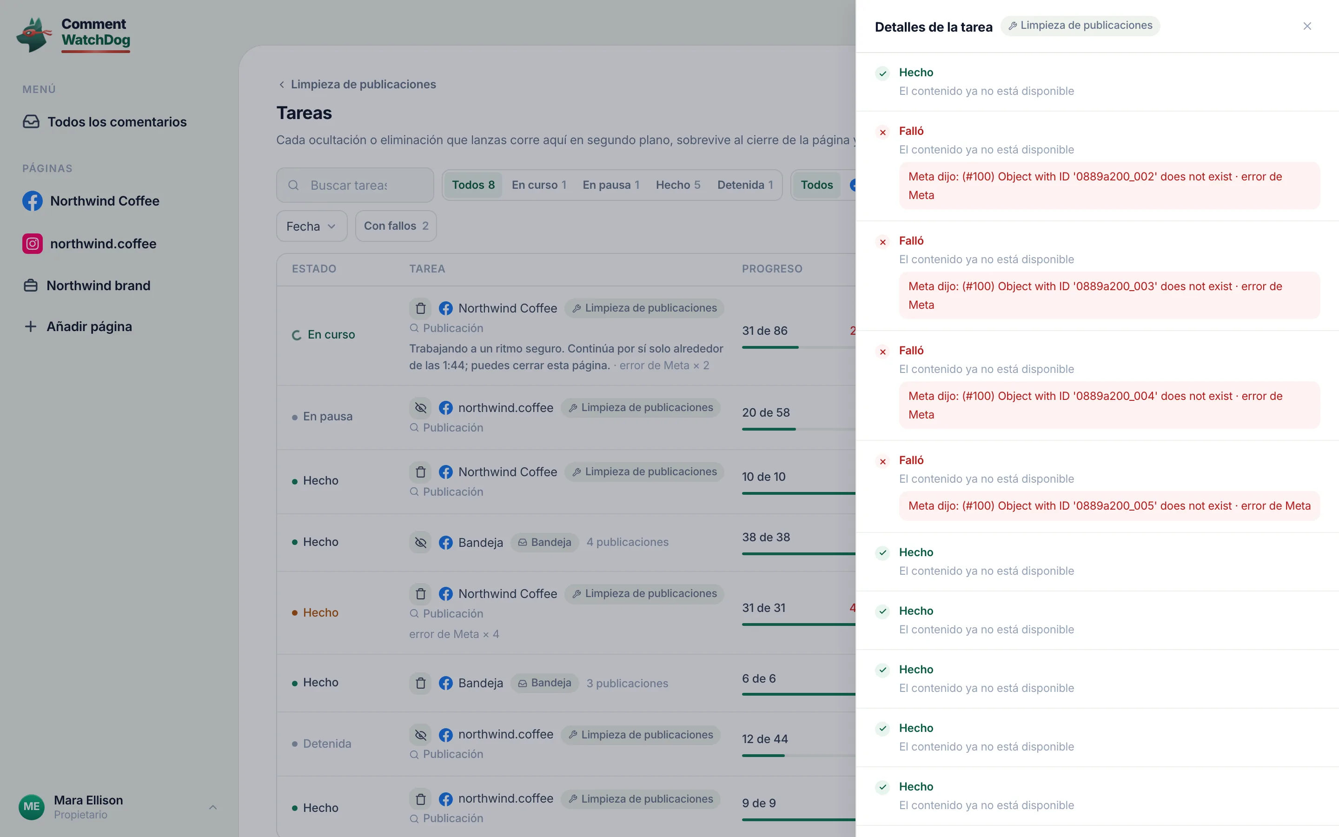The width and height of the screenshot is (1339, 837).
Task: Click the TAREA column header
Action: coord(427,269)
